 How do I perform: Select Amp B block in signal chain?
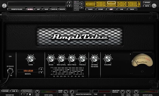pos(111,6)
